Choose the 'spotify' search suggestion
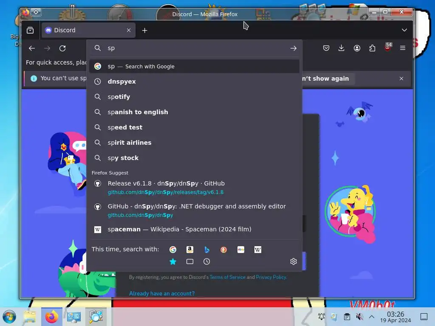 coord(194,97)
